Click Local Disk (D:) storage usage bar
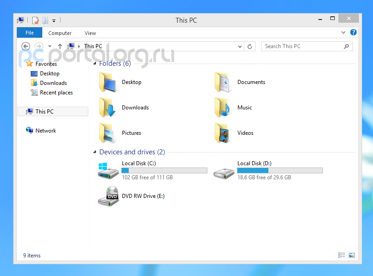Screen dimensions: 373x276 pos(280,171)
